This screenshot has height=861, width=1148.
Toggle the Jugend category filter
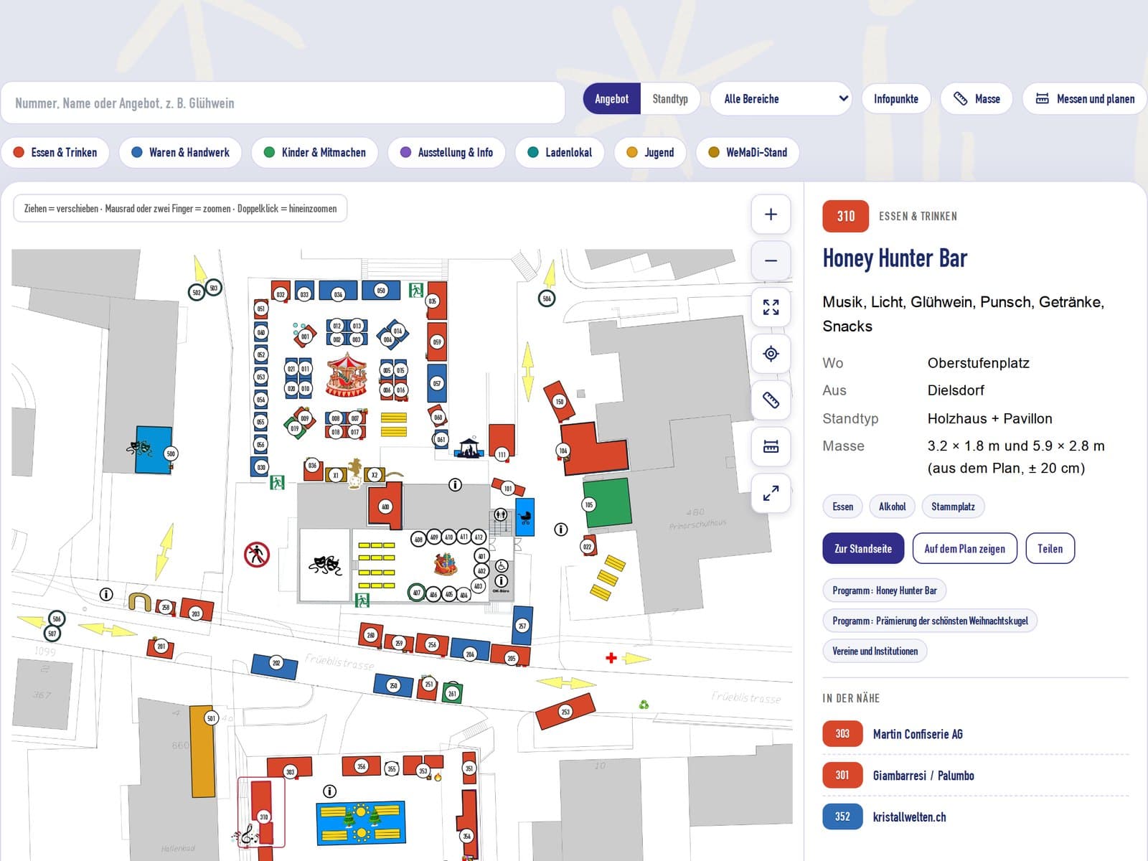point(650,152)
